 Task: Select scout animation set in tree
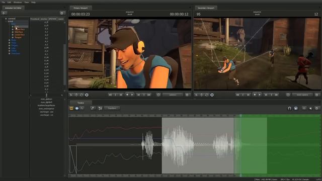(10, 21)
